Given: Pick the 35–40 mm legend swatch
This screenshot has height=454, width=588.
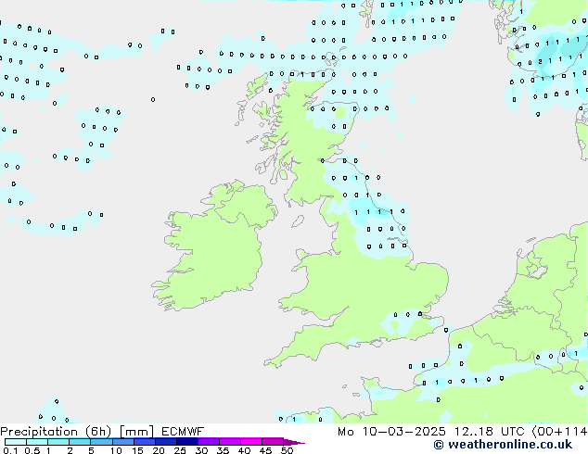Looking at the screenshot, I should [229, 442].
